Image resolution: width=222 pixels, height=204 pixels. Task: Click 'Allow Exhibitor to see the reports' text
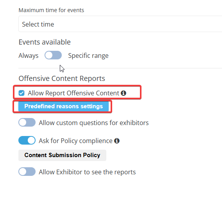(87, 172)
